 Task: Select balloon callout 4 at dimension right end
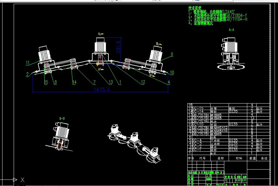click(169, 82)
